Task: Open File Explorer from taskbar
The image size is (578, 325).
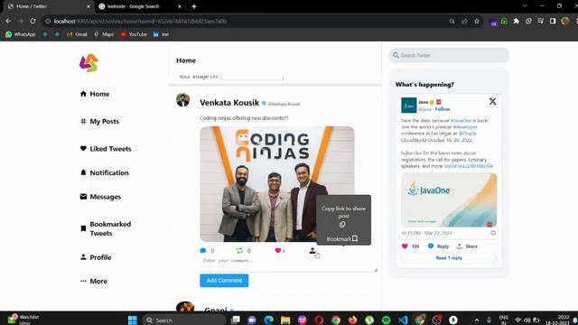Action: pos(285,320)
